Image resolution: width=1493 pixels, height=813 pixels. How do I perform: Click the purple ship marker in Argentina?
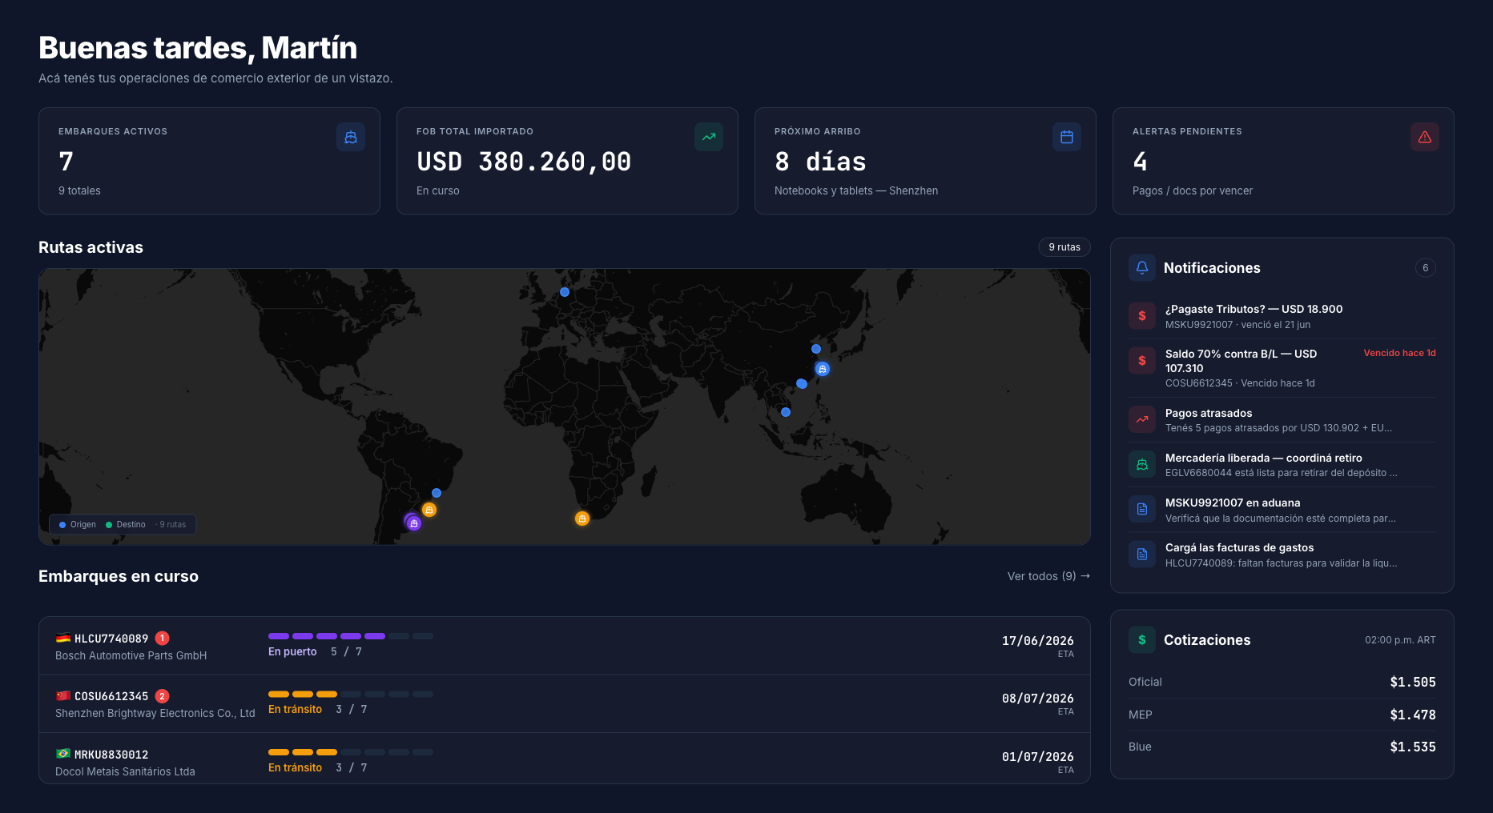pos(413,523)
